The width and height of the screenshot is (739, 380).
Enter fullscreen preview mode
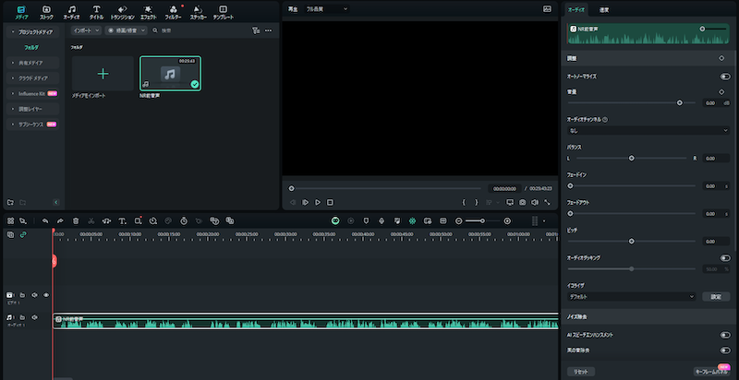(x=547, y=202)
